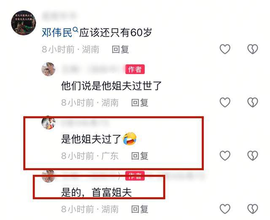This screenshot has height=220, width=270.
Task: Reply to the "是他姐夫过了" comment
Action: [140, 156]
